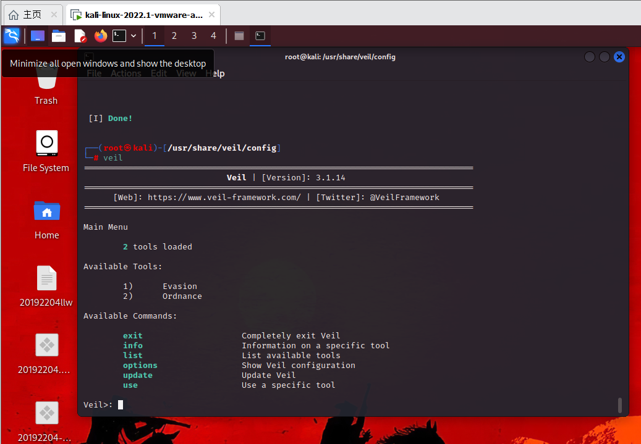Switch to workspace 4
Image resolution: width=641 pixels, height=444 pixels.
213,36
